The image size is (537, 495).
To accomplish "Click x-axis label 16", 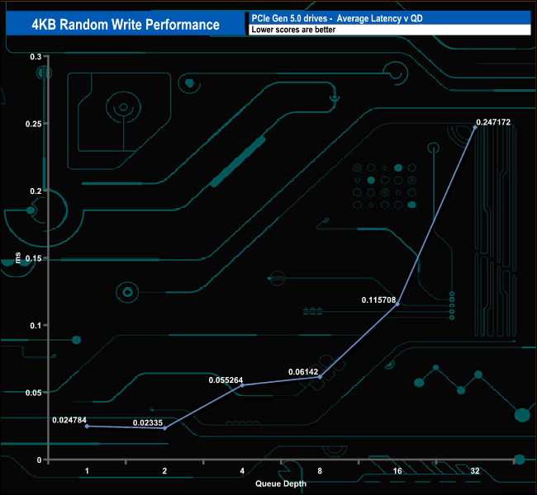I will [397, 471].
